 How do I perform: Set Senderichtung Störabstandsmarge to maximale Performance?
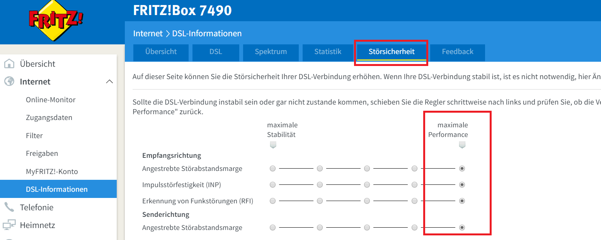tap(462, 228)
